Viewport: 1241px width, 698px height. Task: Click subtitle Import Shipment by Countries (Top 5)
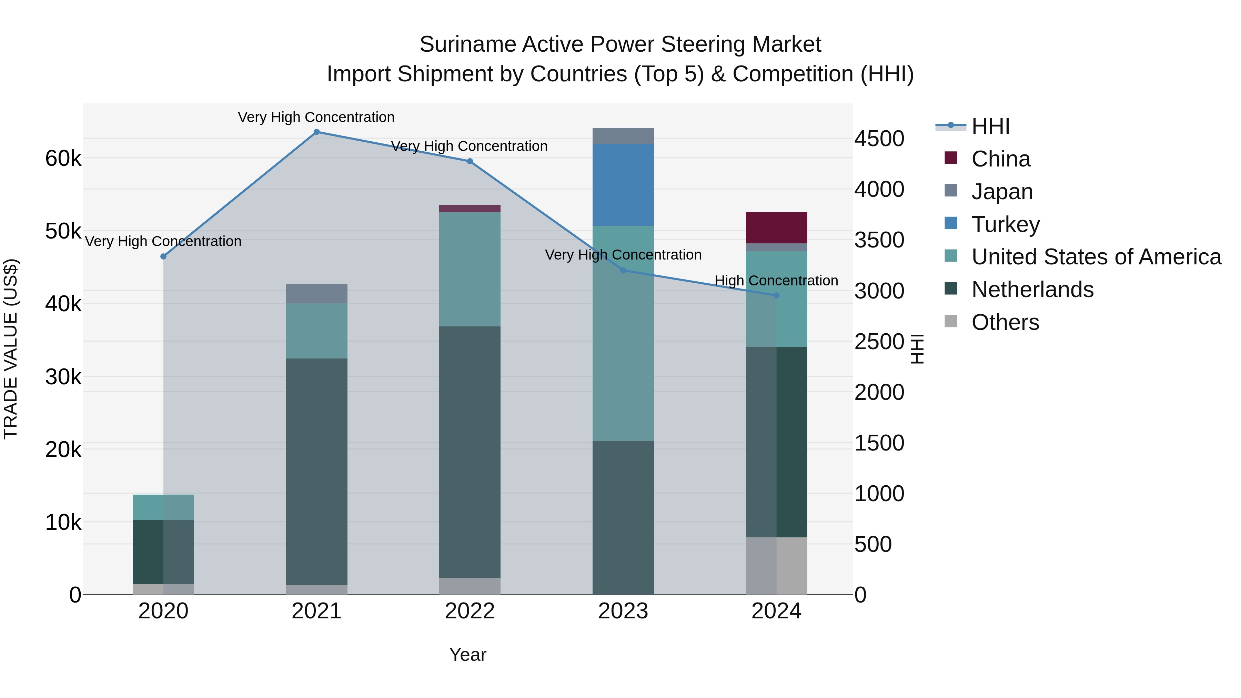(515, 74)
